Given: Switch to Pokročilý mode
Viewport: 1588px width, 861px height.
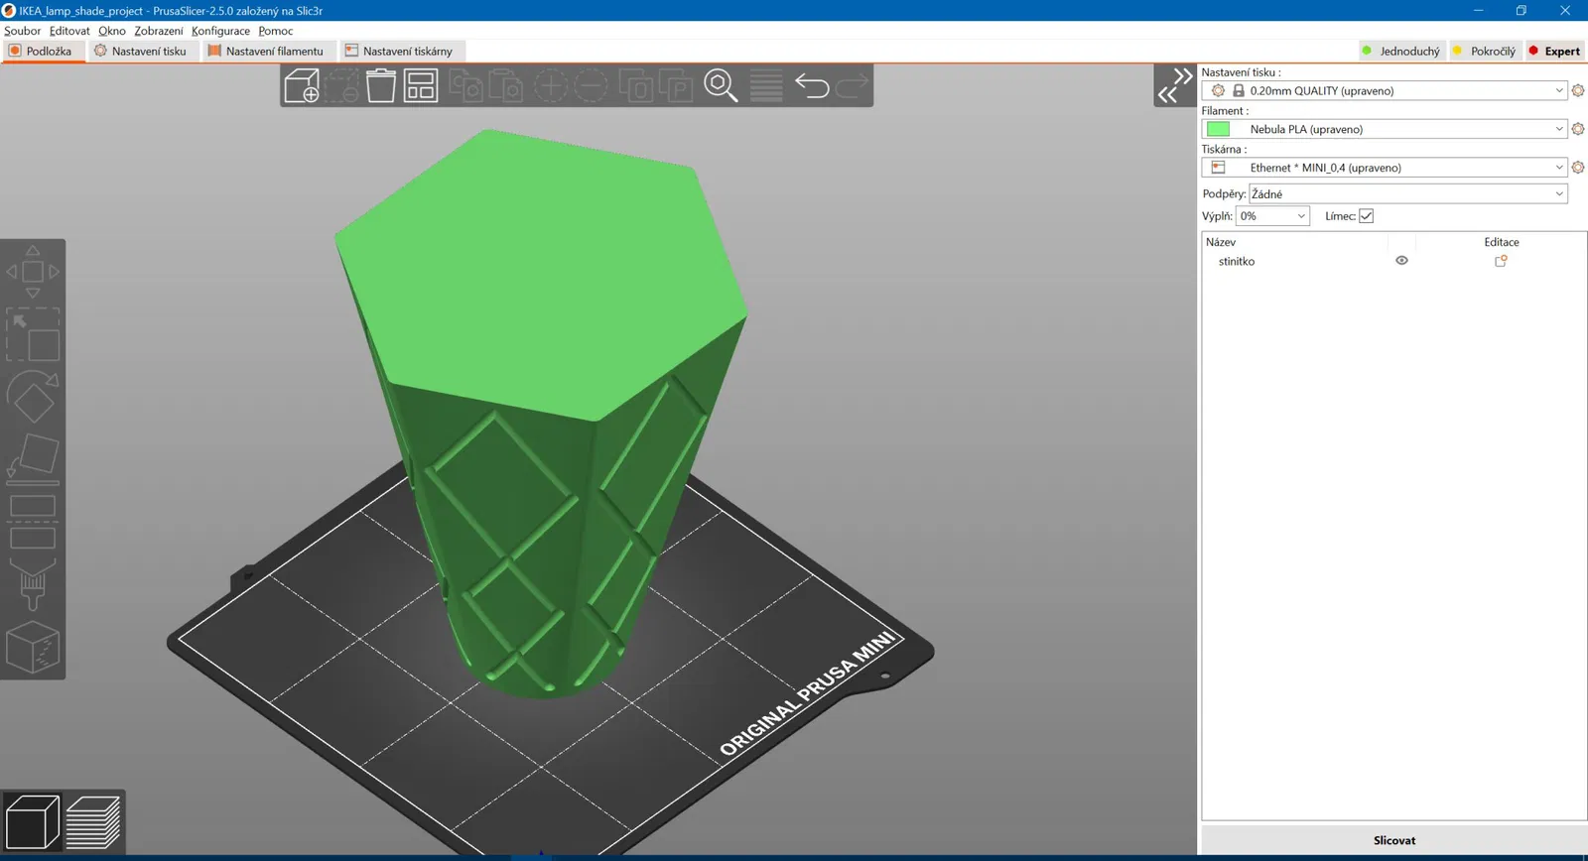Looking at the screenshot, I should tap(1484, 52).
